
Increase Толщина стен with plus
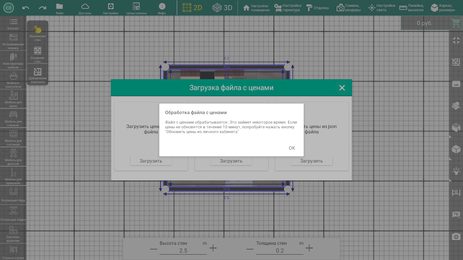(309, 248)
